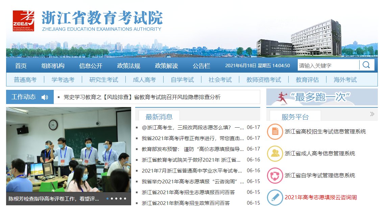Open the 学考选考 category link
The image size is (389, 207).
point(63,80)
